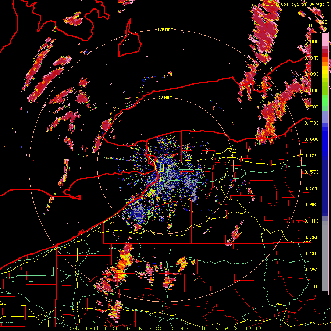Click the CORRELATION COEFFICIENT caption text
Screen dimensions: 331x331
click(107, 328)
